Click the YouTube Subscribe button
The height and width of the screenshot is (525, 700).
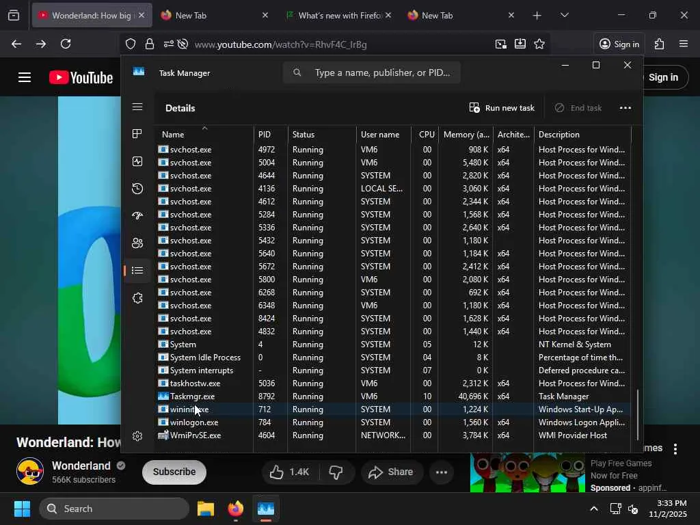click(174, 472)
